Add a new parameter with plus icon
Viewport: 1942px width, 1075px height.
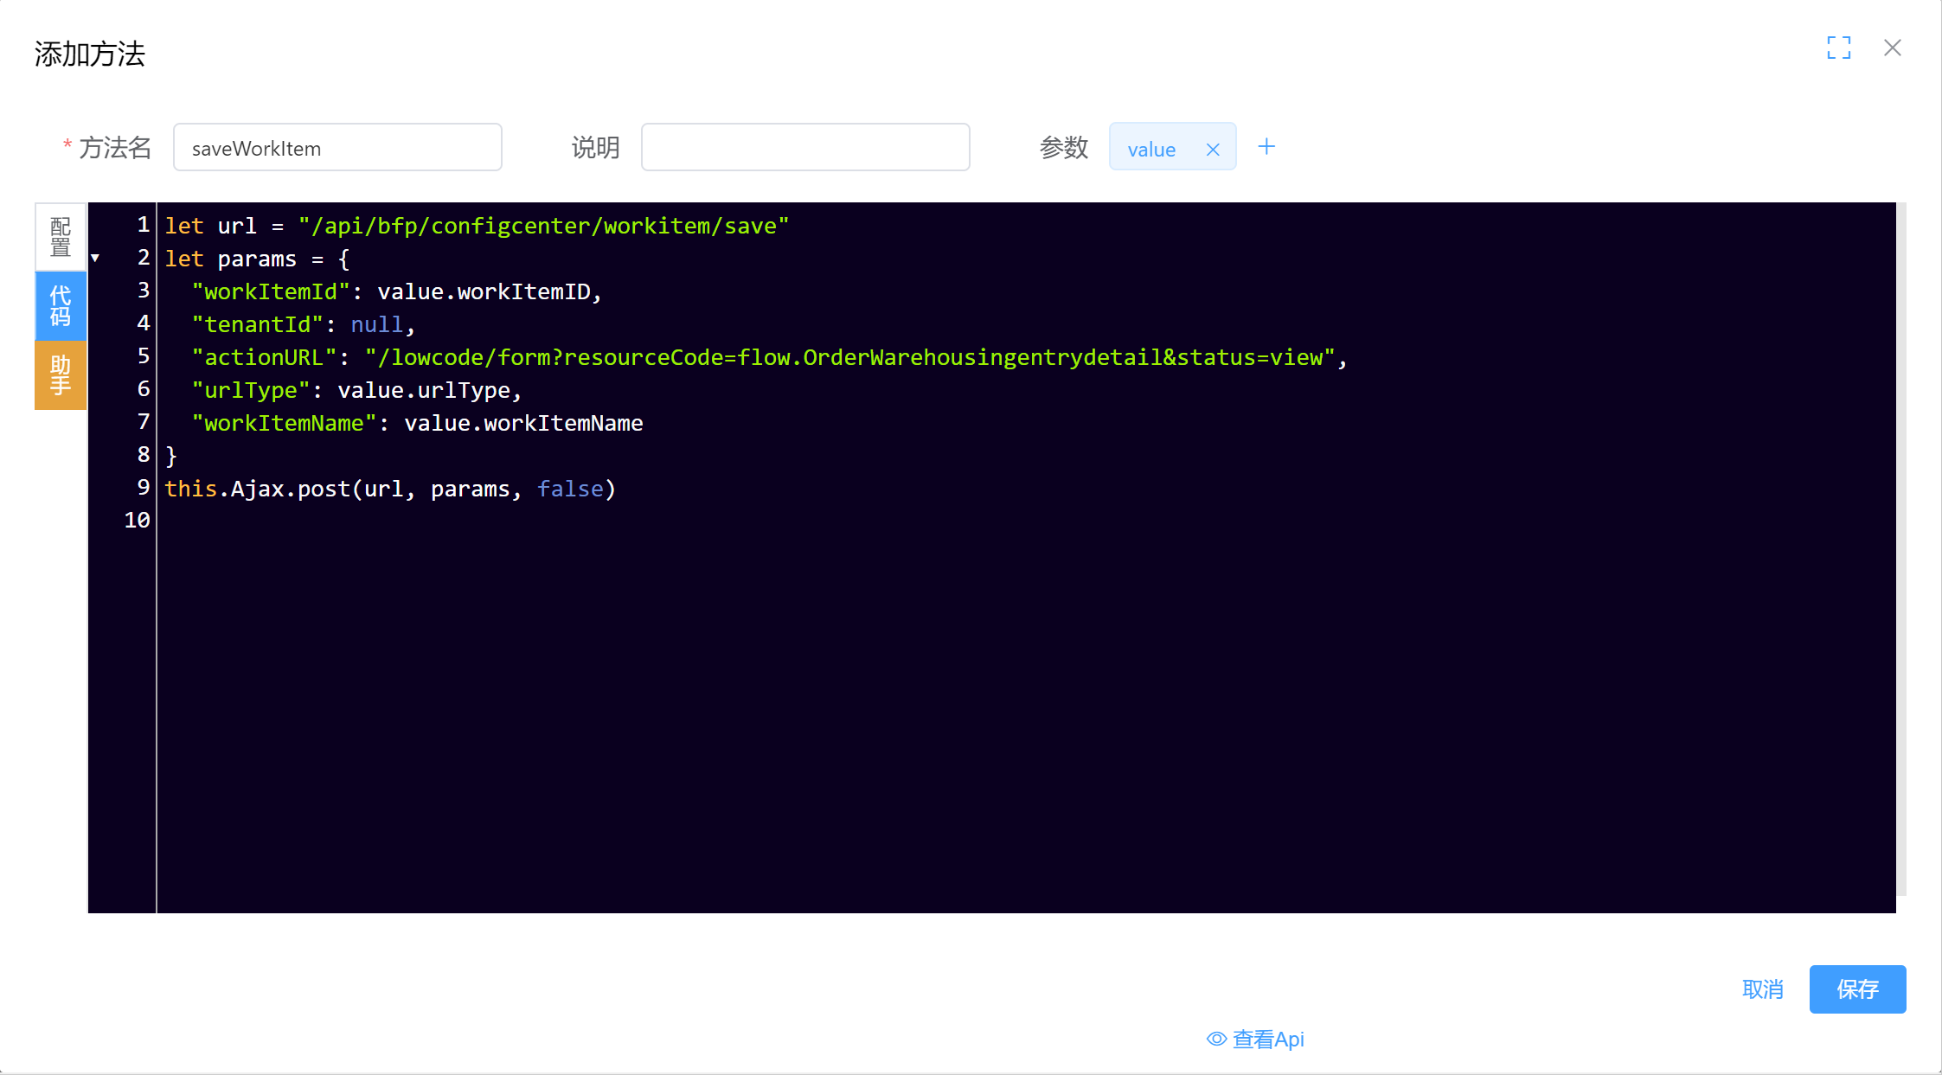(1266, 147)
